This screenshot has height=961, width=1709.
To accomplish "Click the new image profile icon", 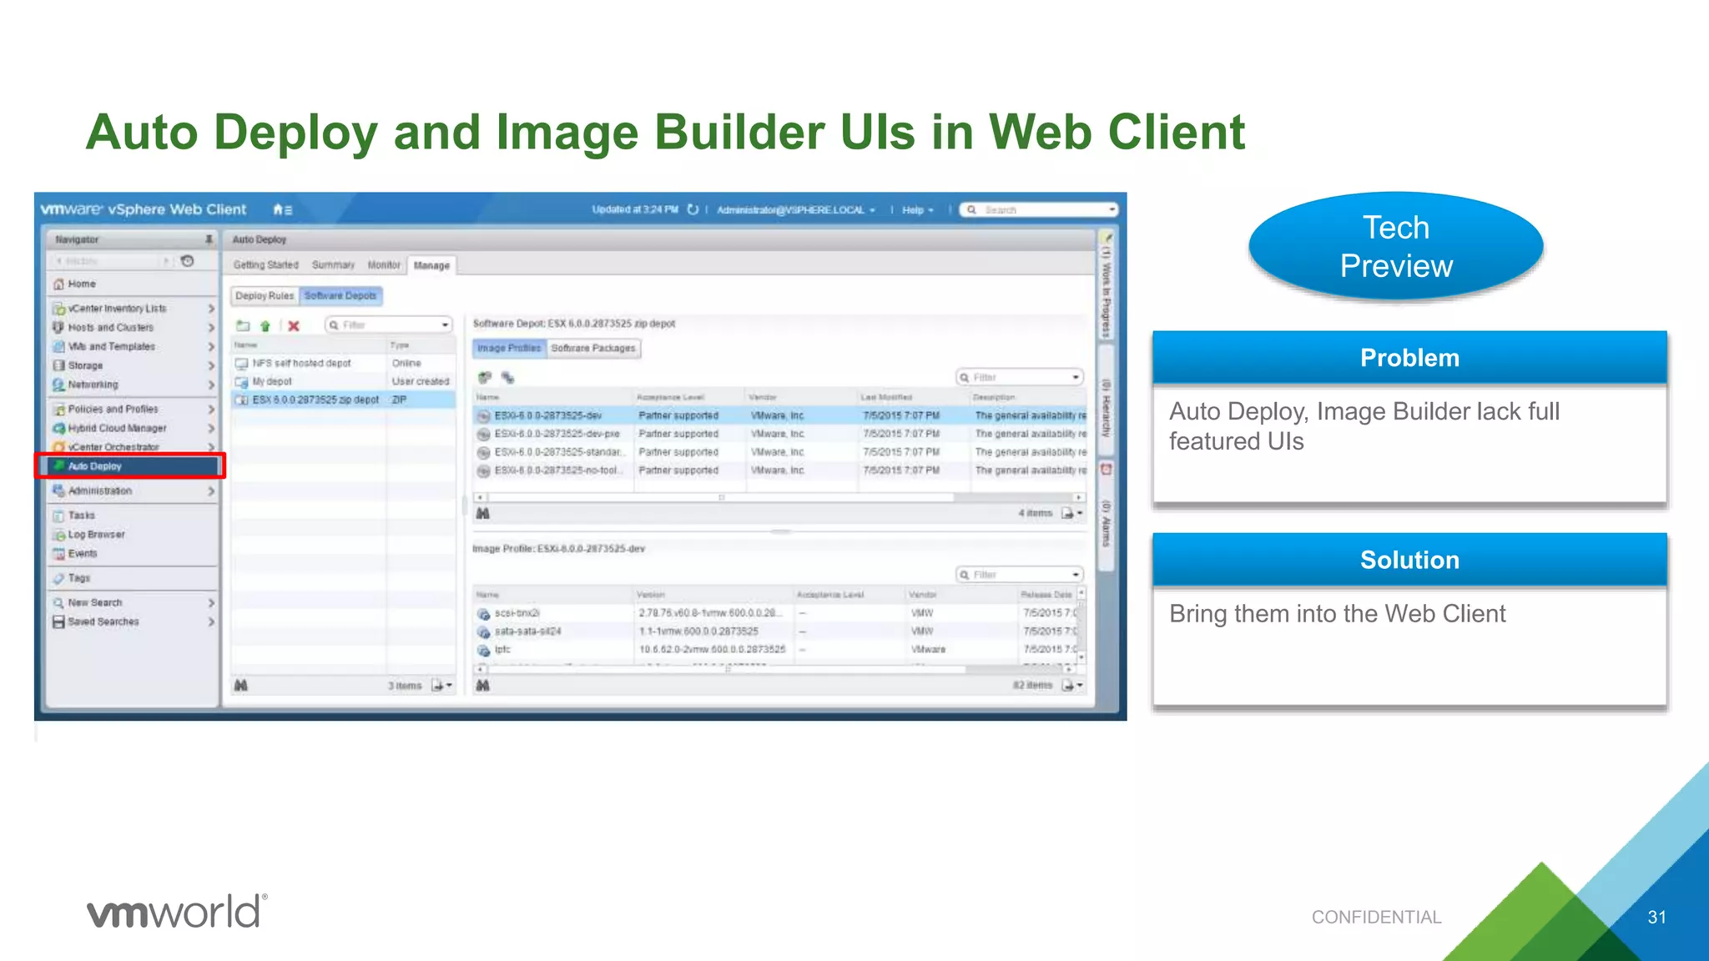I will coord(485,377).
